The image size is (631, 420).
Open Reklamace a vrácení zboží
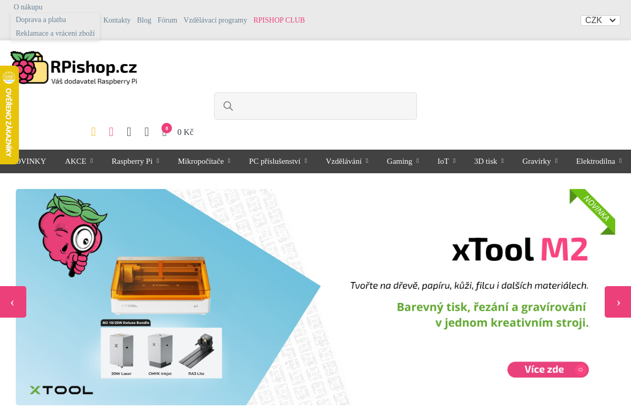click(55, 34)
